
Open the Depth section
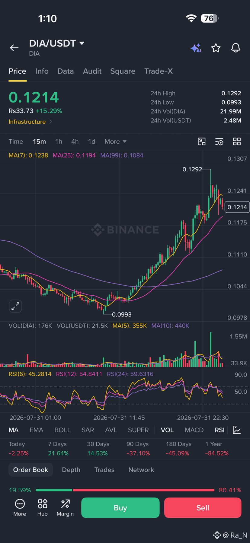[x=71, y=470]
